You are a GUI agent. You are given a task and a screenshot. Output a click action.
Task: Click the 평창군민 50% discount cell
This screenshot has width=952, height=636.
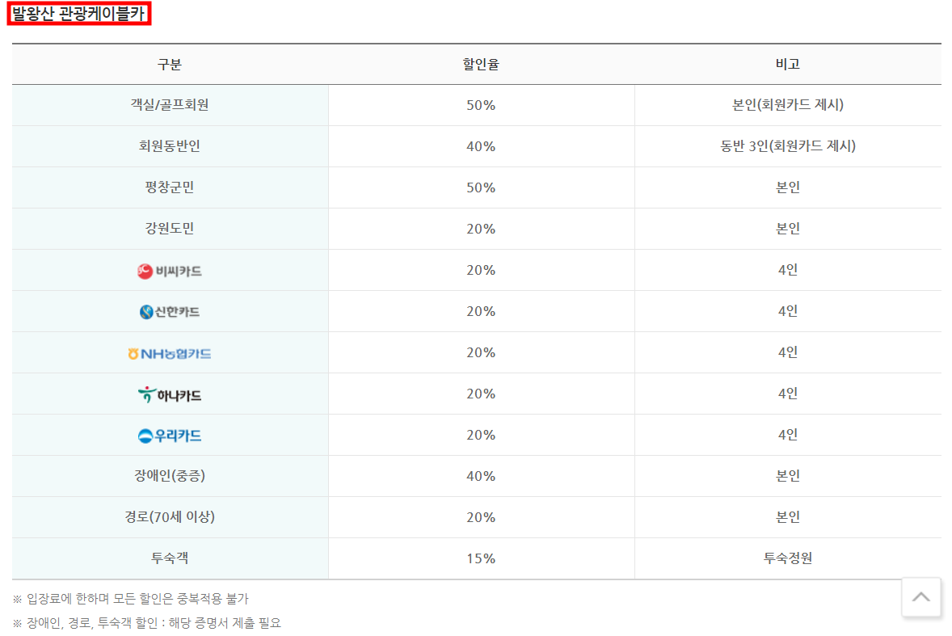(x=481, y=187)
